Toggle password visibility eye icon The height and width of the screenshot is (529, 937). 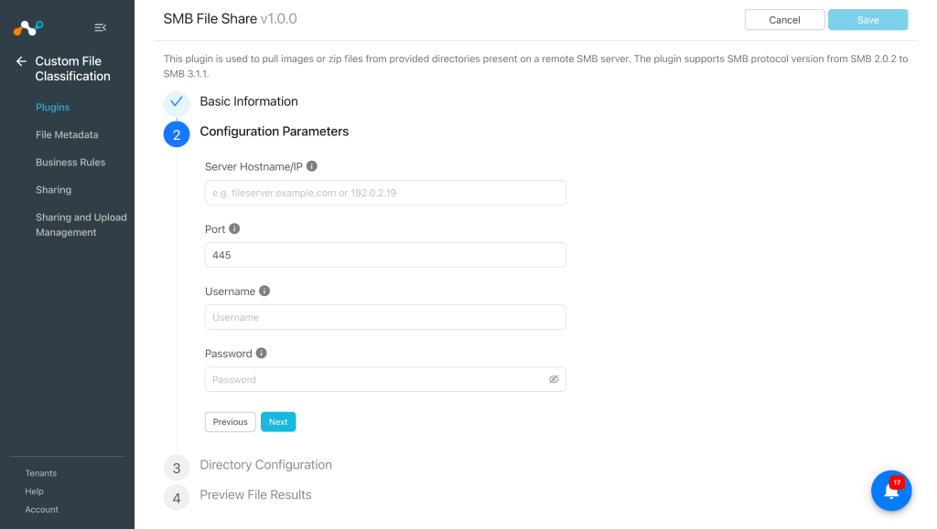click(x=554, y=379)
